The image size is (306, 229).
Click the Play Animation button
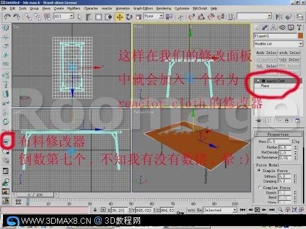click(x=257, y=210)
